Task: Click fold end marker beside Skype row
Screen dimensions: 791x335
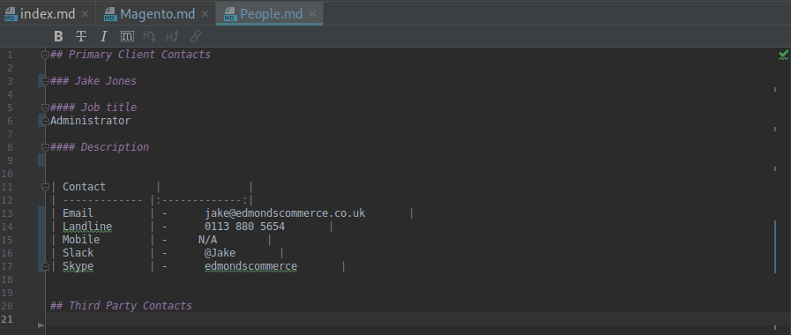Action: click(x=45, y=266)
